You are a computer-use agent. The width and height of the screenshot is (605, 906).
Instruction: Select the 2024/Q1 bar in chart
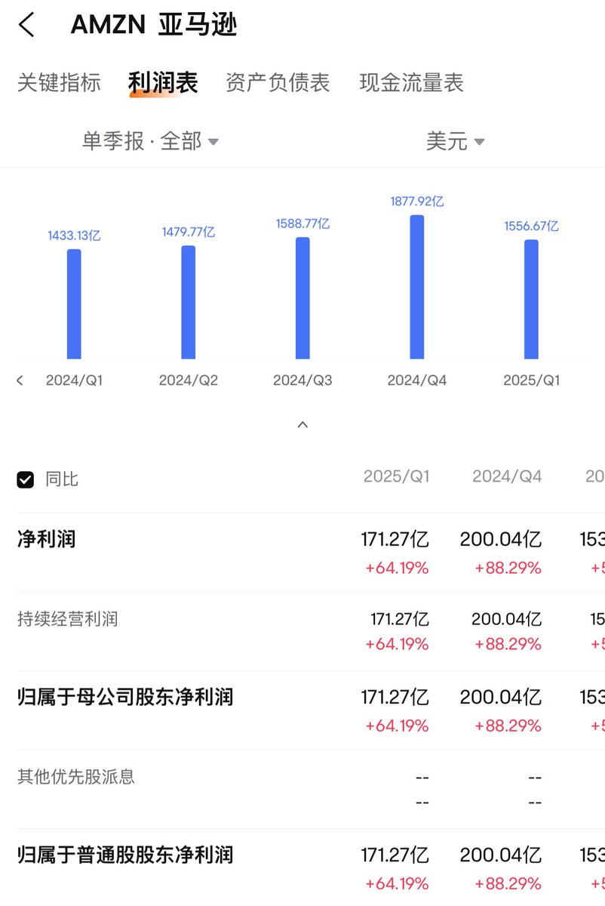tap(74, 304)
